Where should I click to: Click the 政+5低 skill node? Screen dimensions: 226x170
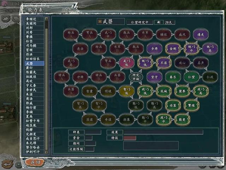coord(145,91)
